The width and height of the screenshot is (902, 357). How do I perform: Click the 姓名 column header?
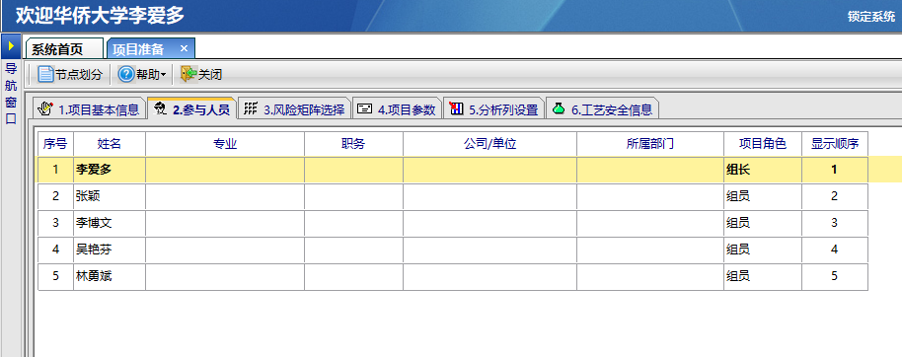pyautogui.click(x=110, y=144)
